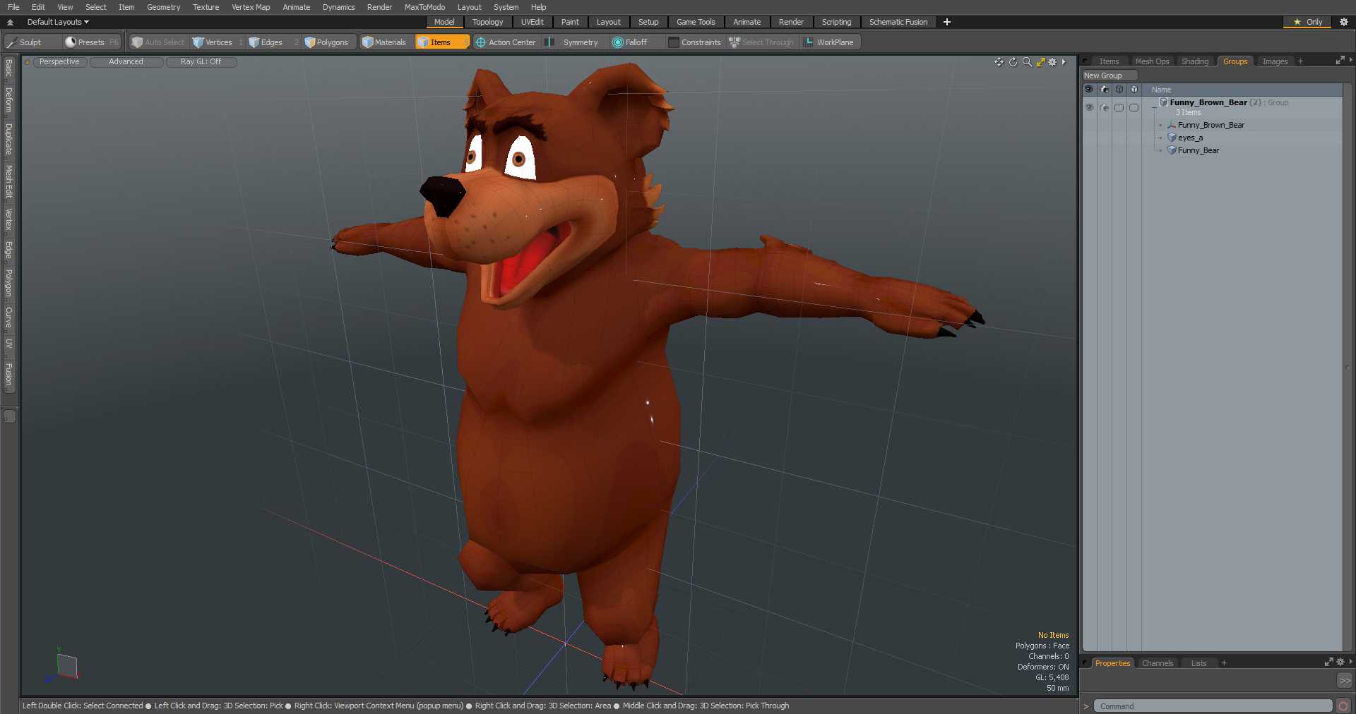Image resolution: width=1356 pixels, height=714 pixels.
Task: Switch to Materials selection mode
Action: coord(384,42)
